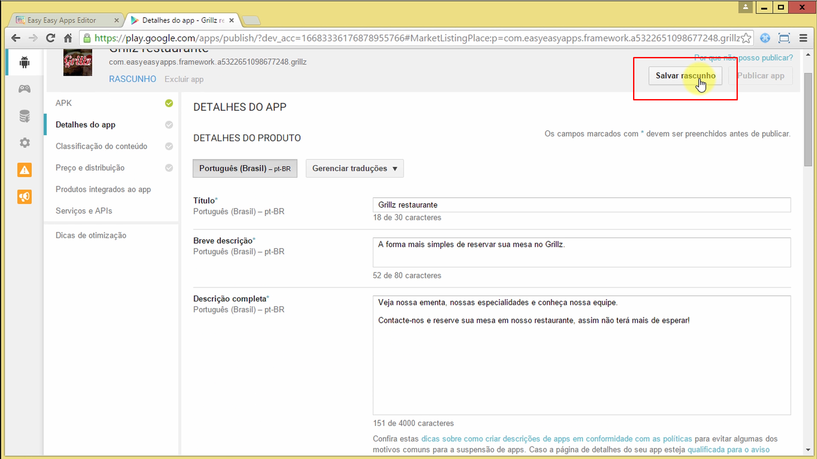Click the database stack sidebar icon

(x=24, y=116)
